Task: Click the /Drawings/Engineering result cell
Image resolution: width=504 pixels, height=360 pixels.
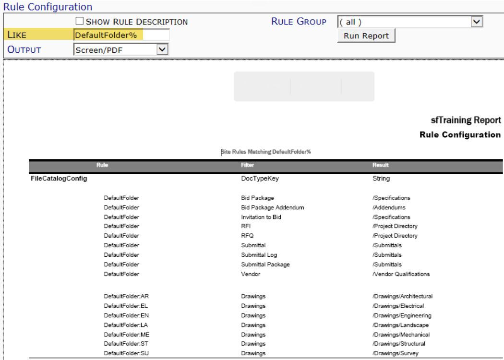Action: pyautogui.click(x=402, y=316)
